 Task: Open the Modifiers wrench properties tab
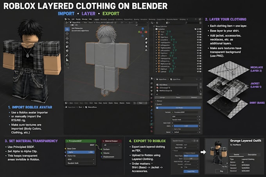[x=152, y=110]
